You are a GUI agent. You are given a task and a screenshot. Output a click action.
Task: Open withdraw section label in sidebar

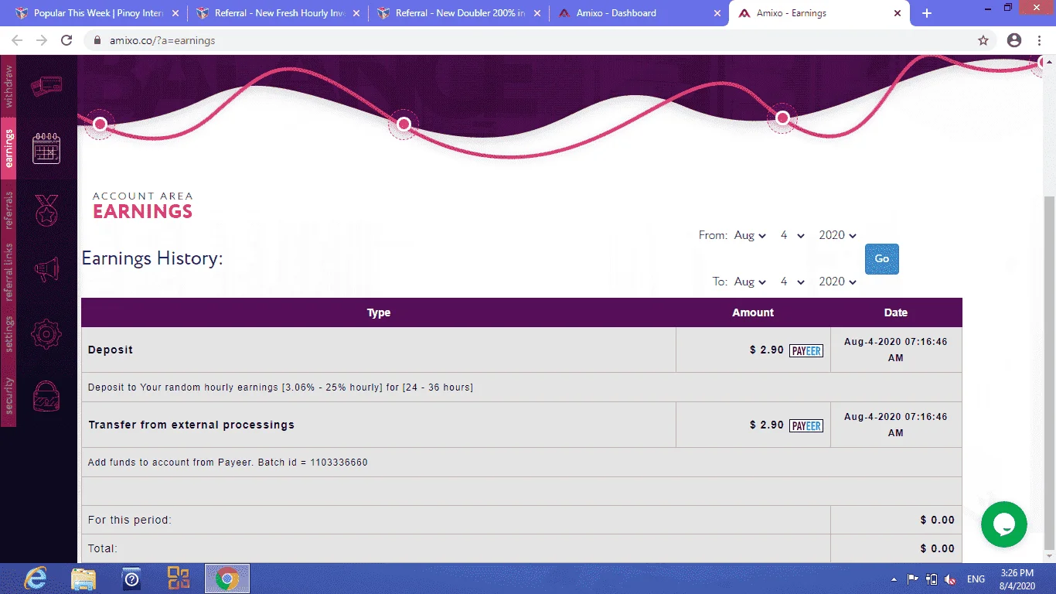click(x=9, y=86)
